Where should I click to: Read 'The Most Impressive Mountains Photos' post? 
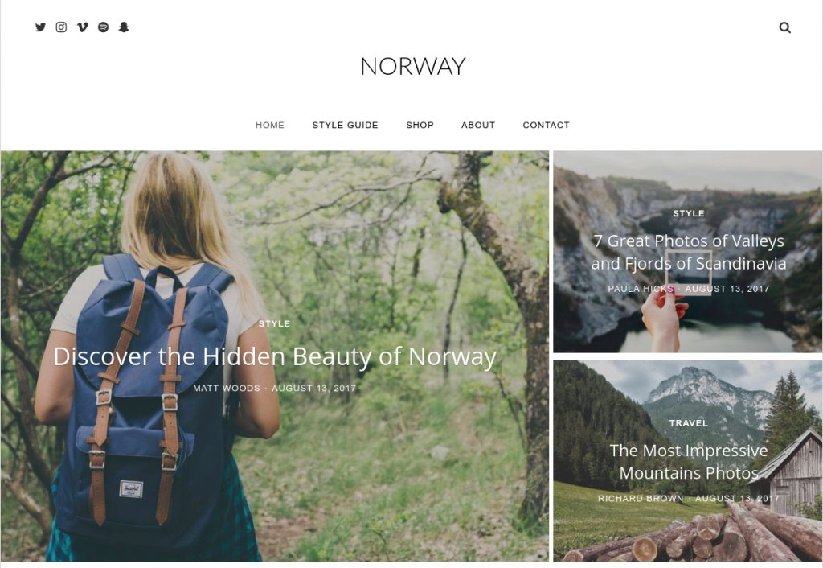point(689,462)
